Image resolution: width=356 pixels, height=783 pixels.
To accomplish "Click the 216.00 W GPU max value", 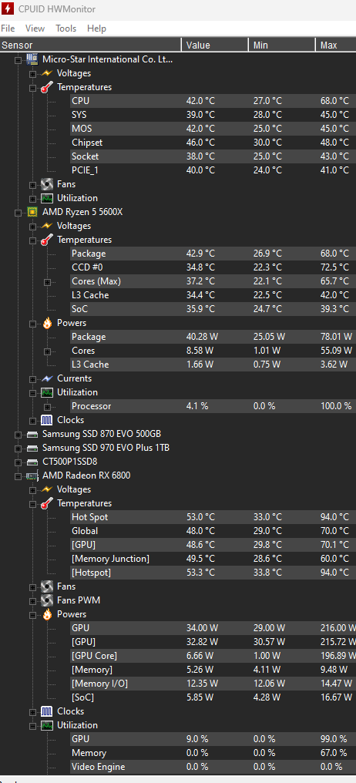I will coord(338,628).
